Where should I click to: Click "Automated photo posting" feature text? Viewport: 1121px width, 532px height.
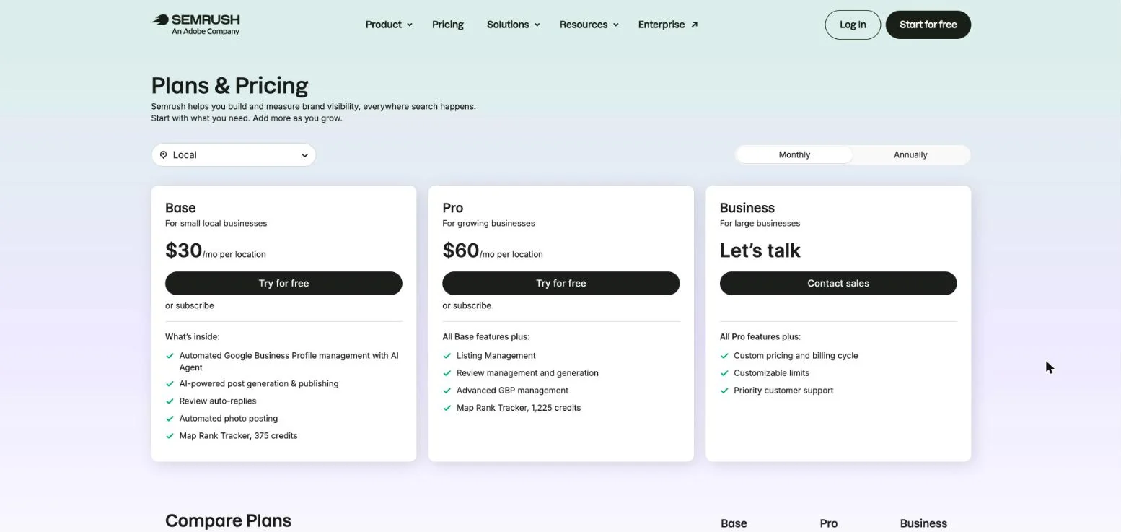coord(229,419)
